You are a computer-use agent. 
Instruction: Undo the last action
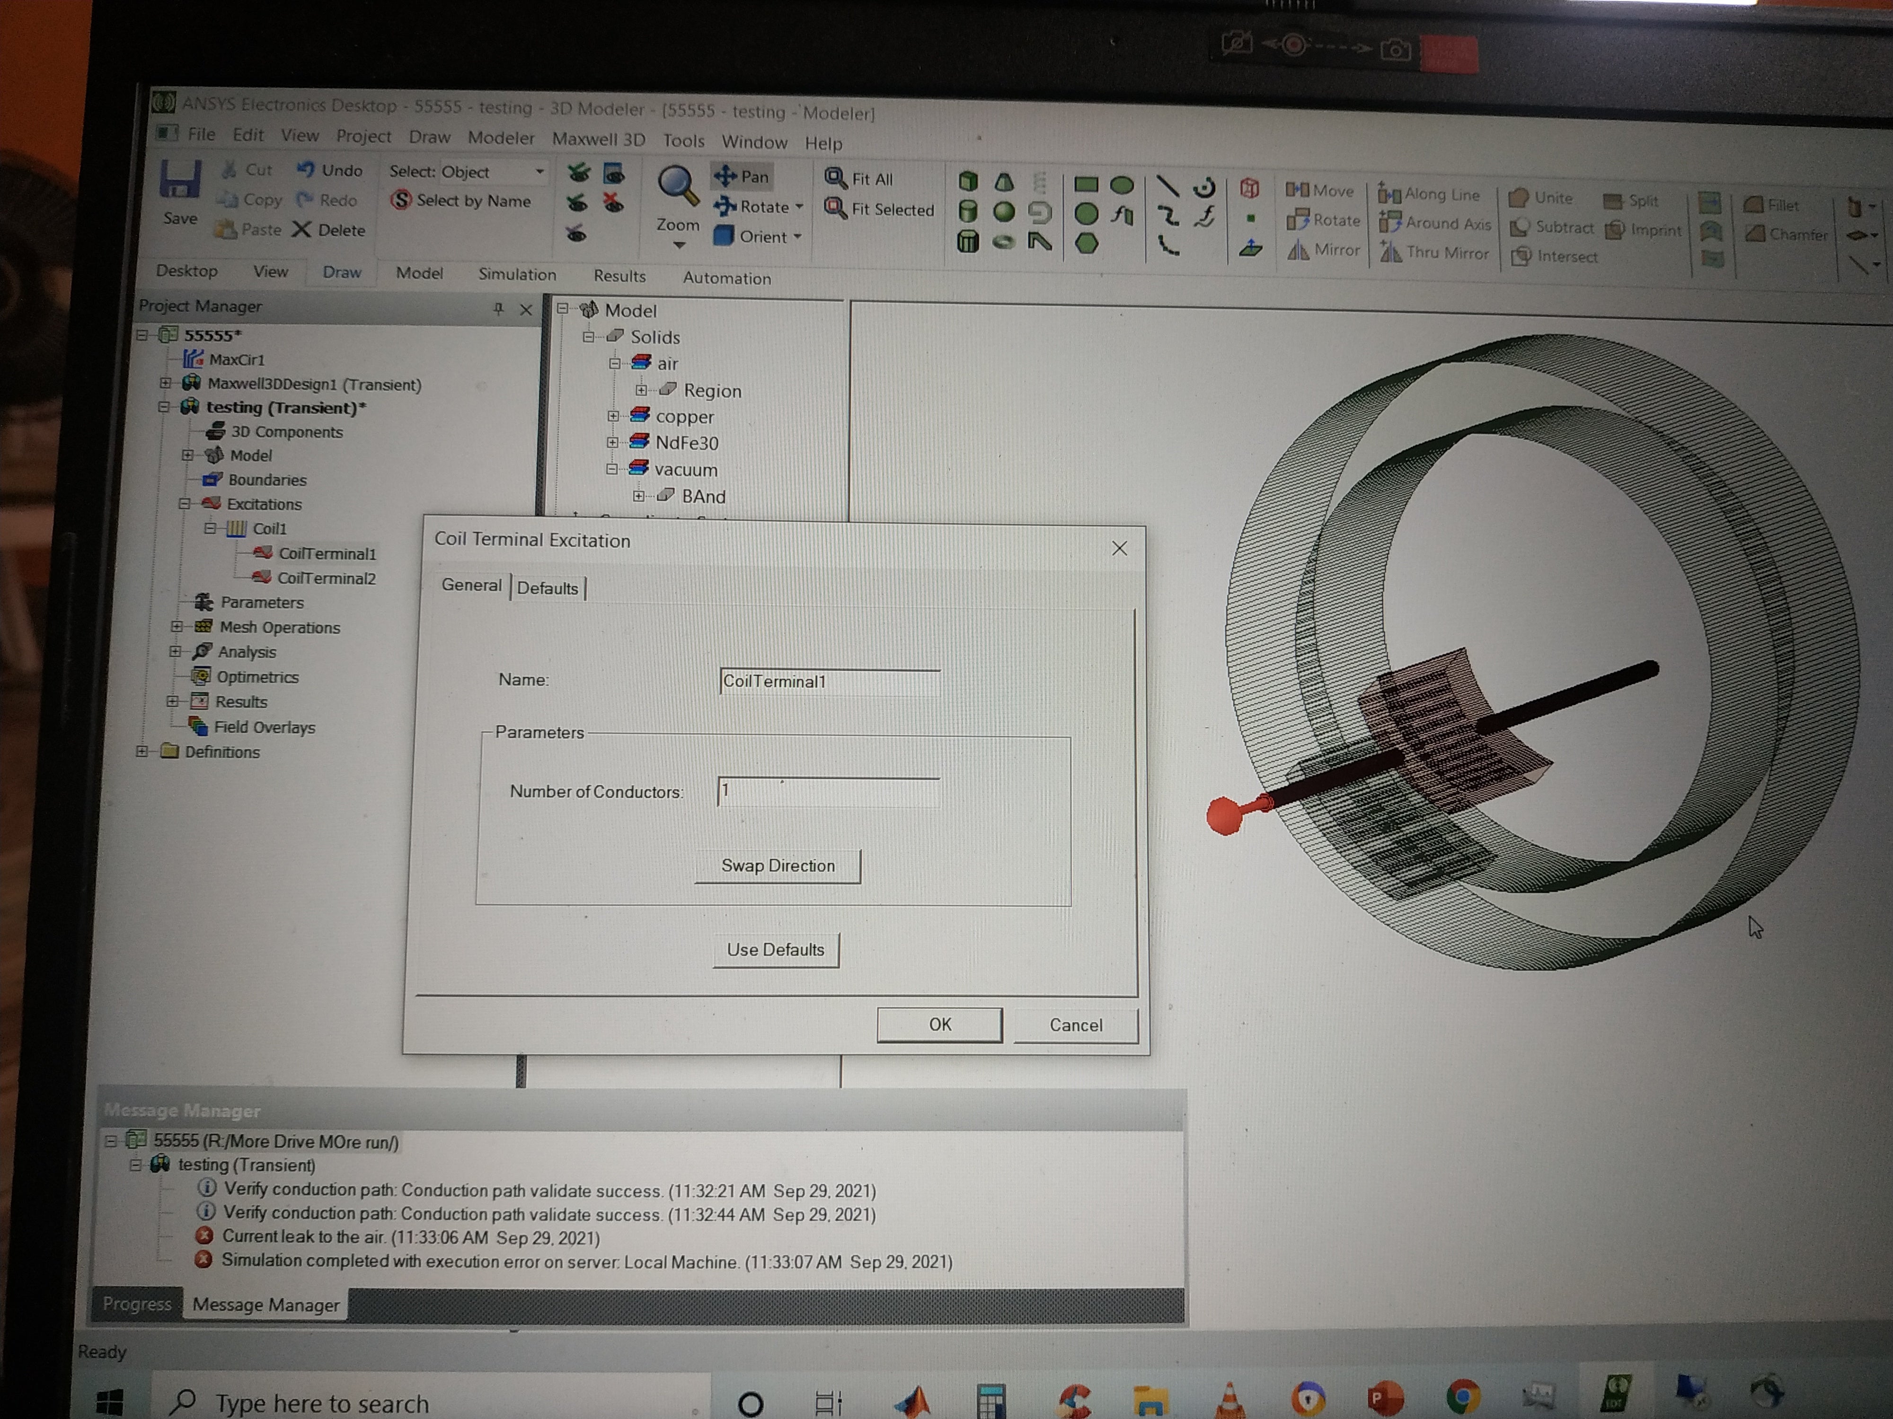330,169
